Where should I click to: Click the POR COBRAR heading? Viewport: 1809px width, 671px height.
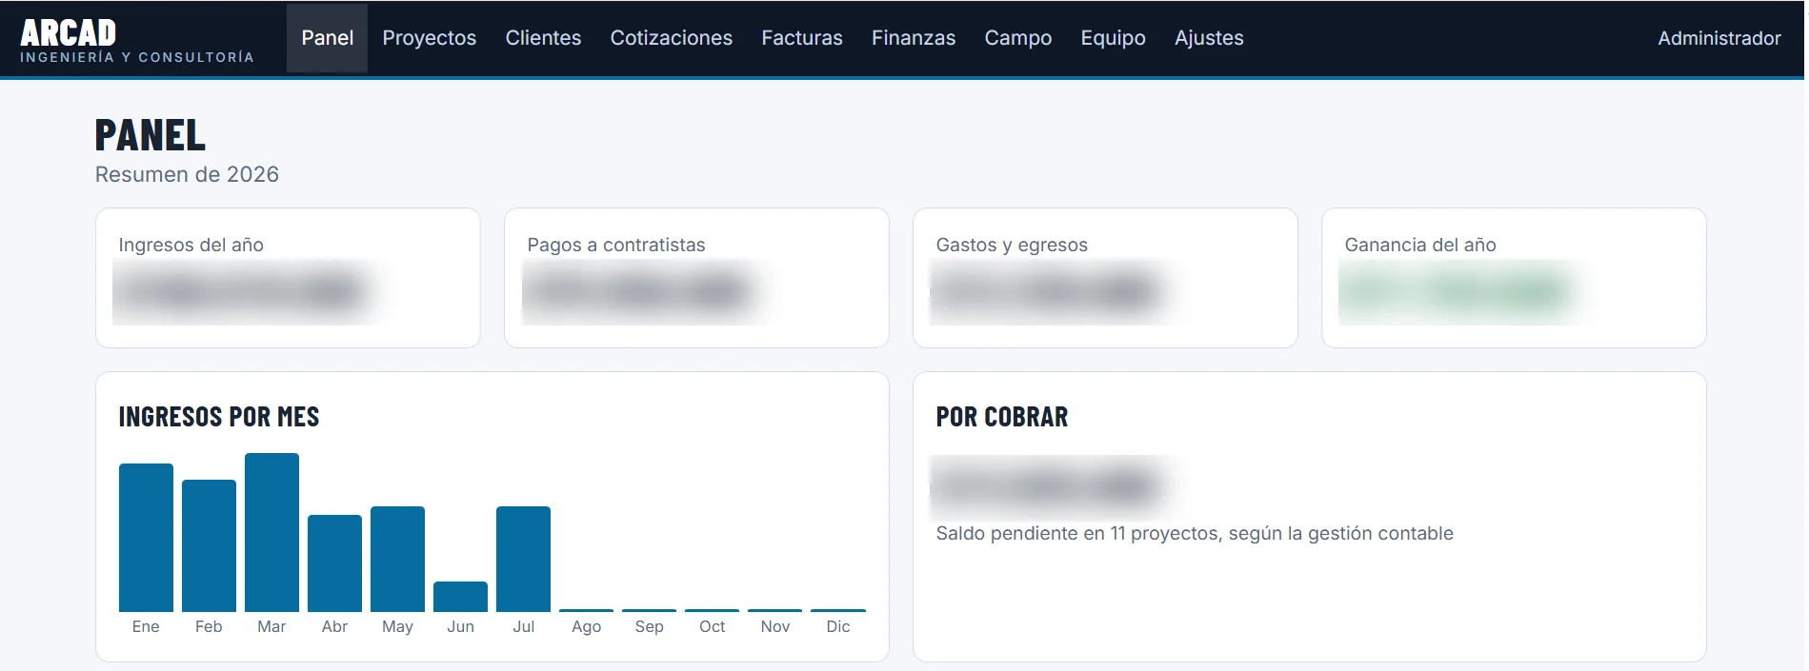coord(1002,417)
